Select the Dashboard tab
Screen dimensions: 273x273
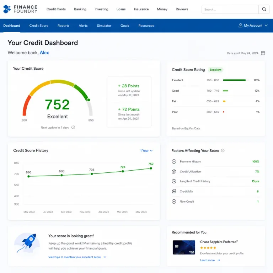click(x=12, y=26)
